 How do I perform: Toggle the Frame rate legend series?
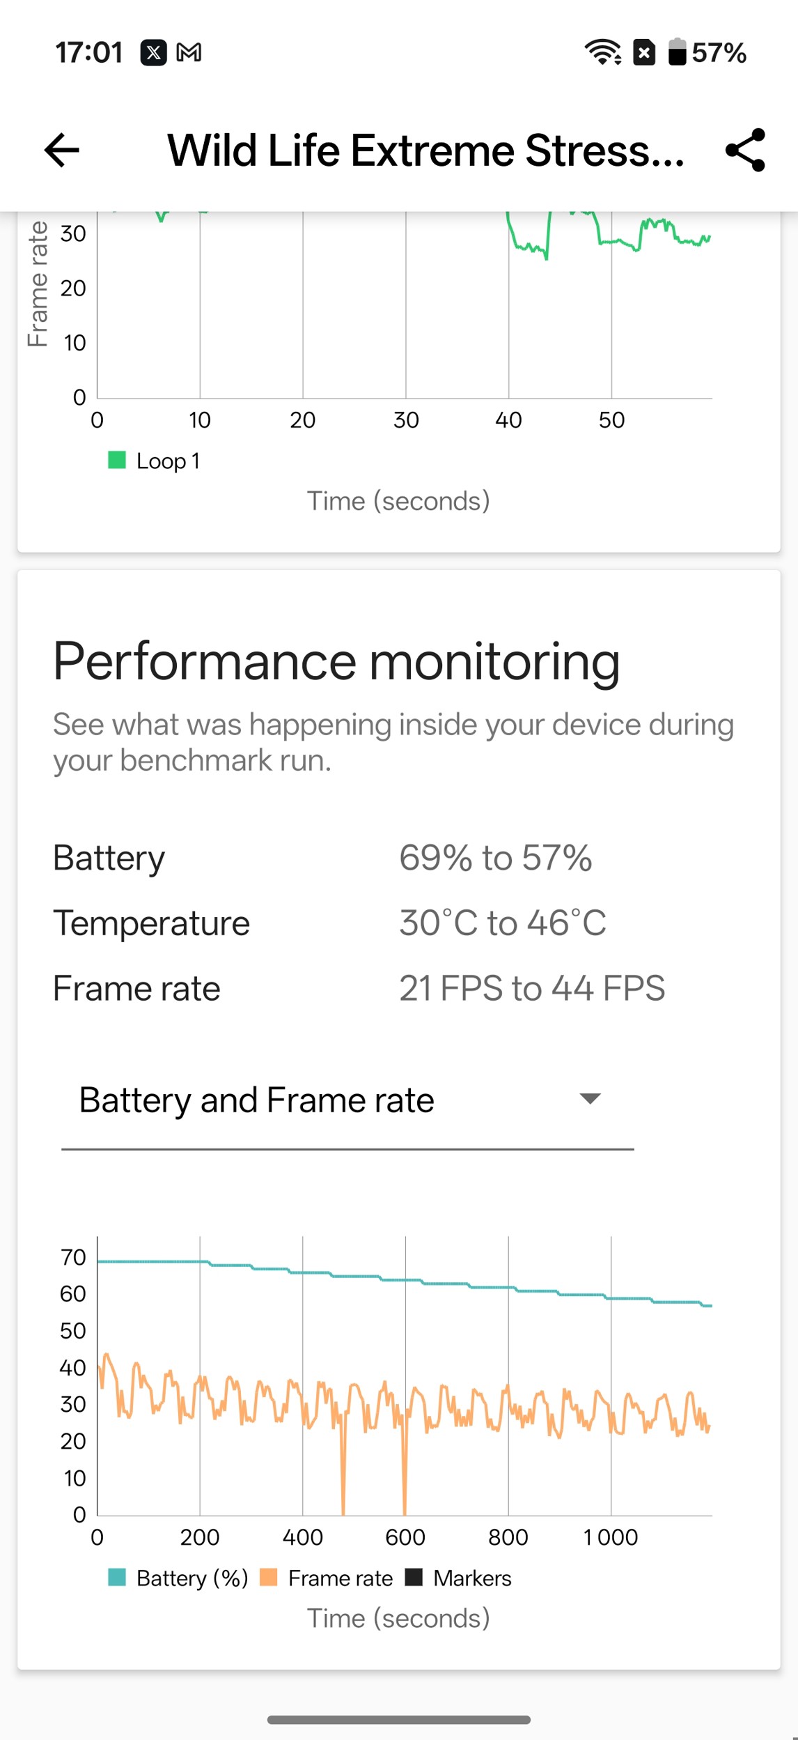tap(327, 1578)
